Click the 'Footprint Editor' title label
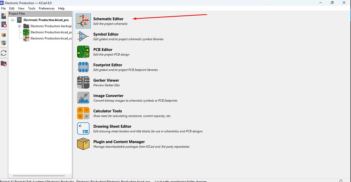The height and width of the screenshot is (182, 351). click(x=108, y=65)
